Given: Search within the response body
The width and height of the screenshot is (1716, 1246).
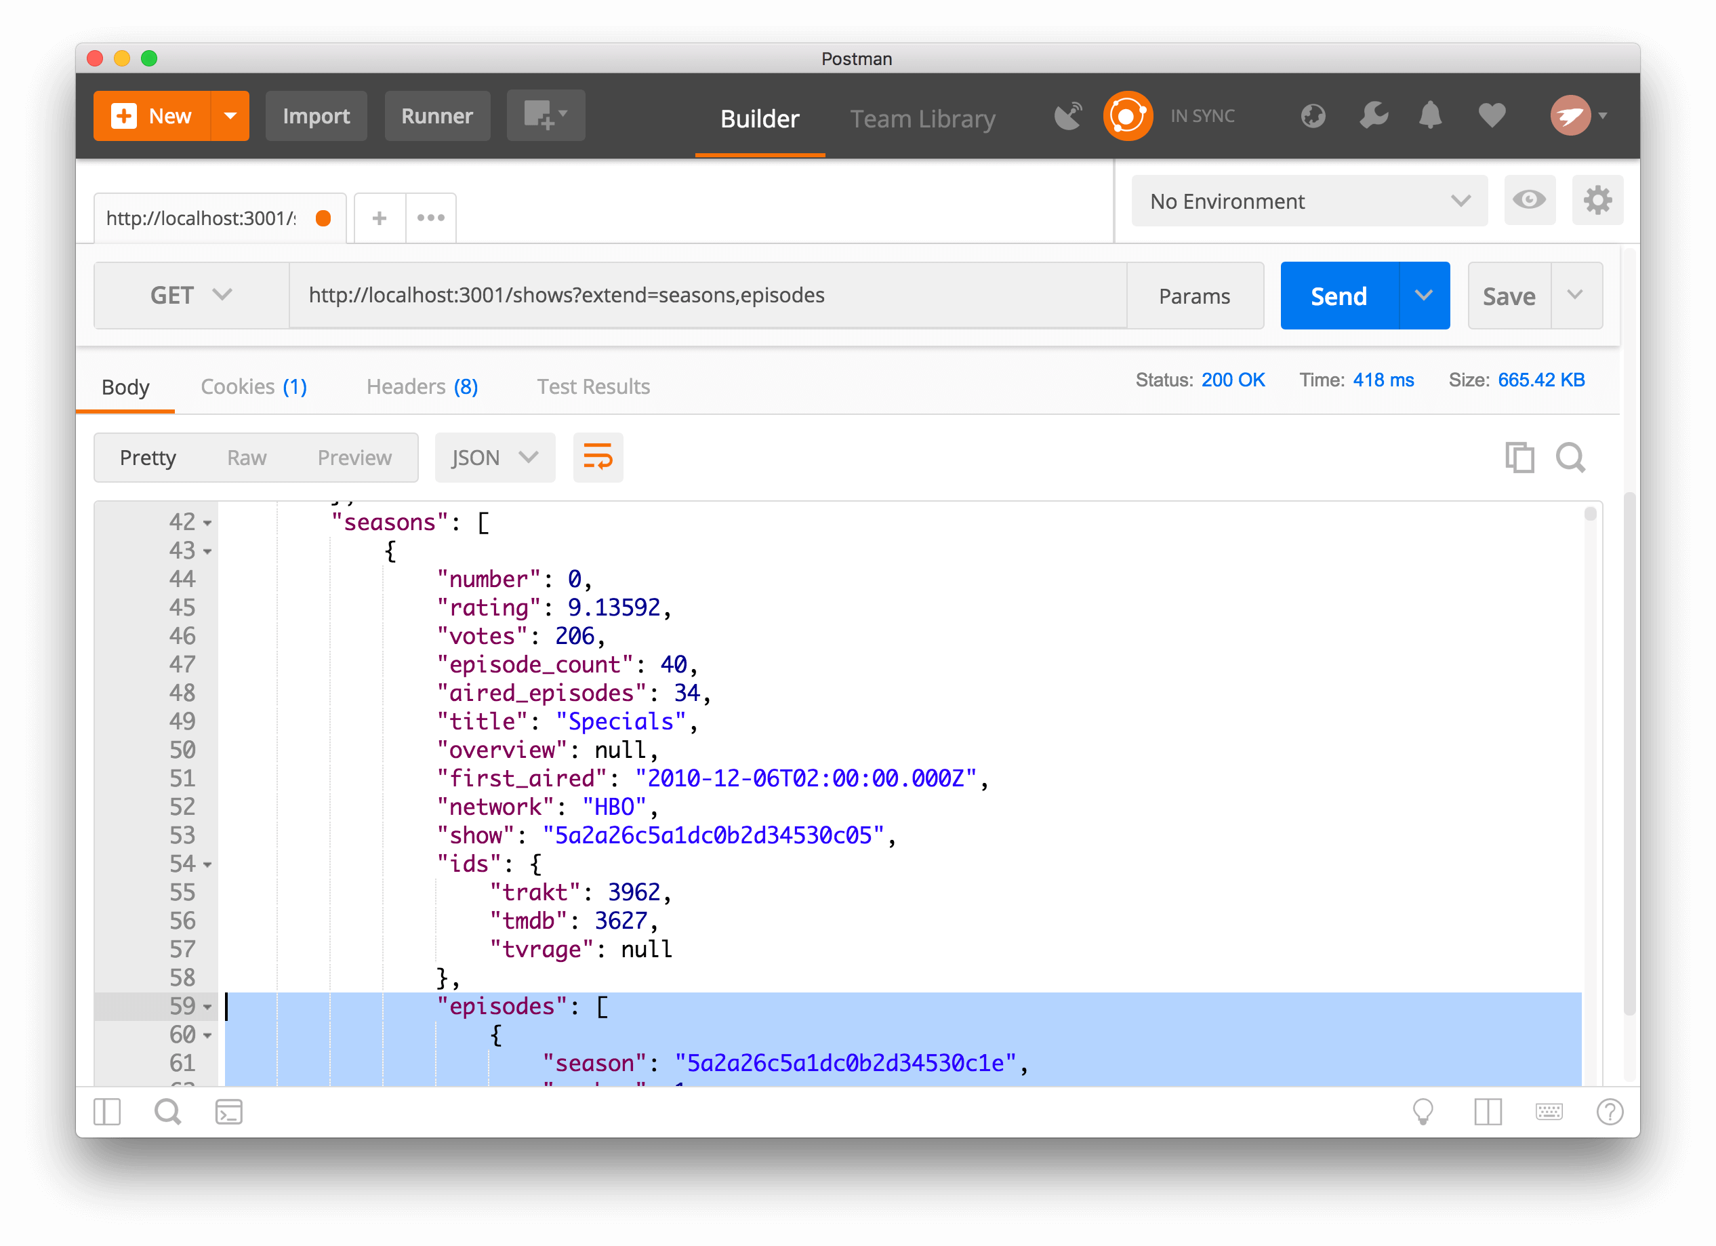Looking at the screenshot, I should 1571,457.
